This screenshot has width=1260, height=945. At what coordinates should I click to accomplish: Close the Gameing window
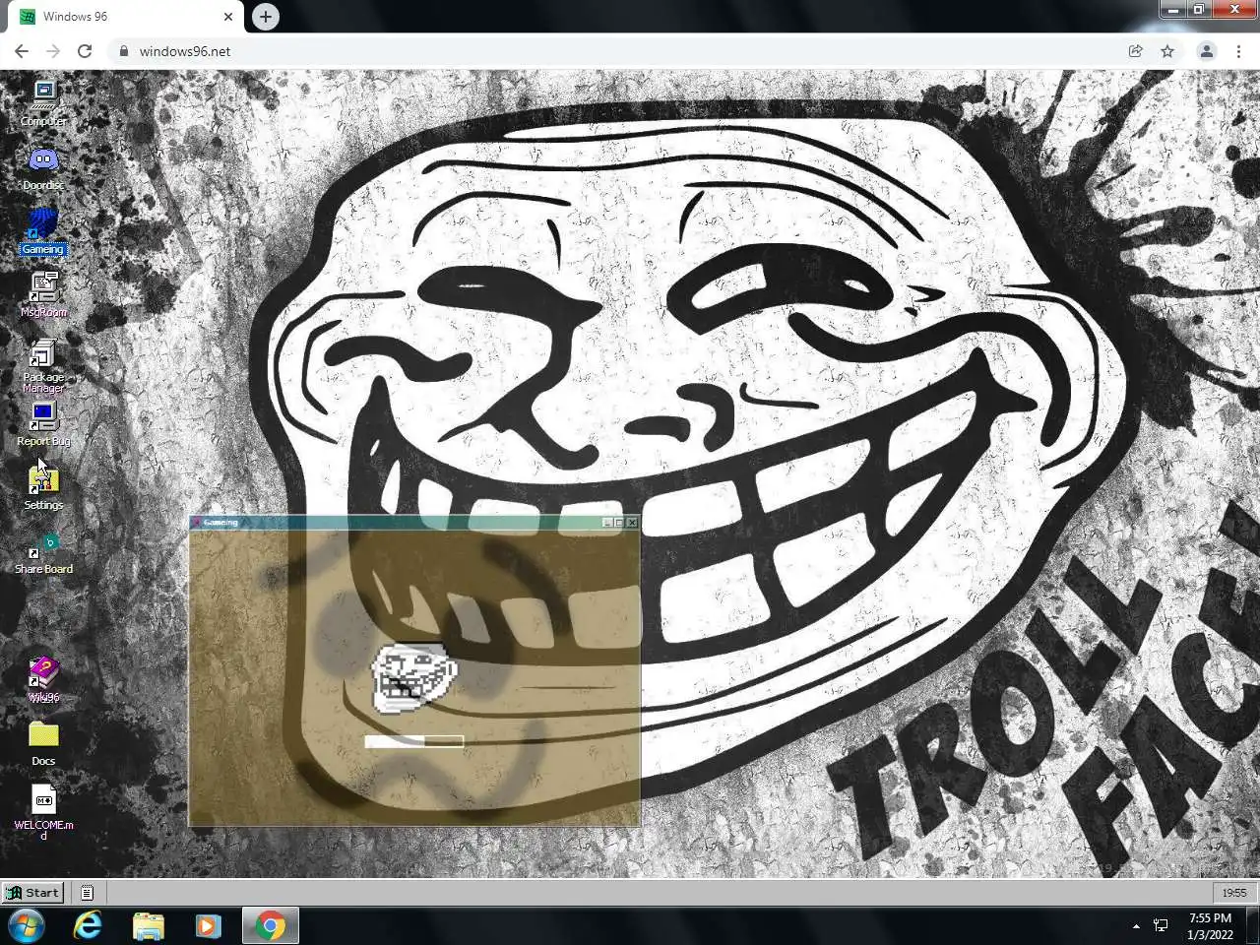(x=632, y=523)
